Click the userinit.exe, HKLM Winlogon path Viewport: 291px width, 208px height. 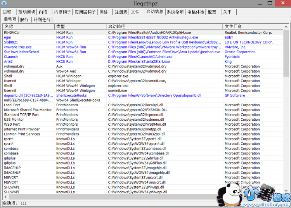(x=137, y=81)
